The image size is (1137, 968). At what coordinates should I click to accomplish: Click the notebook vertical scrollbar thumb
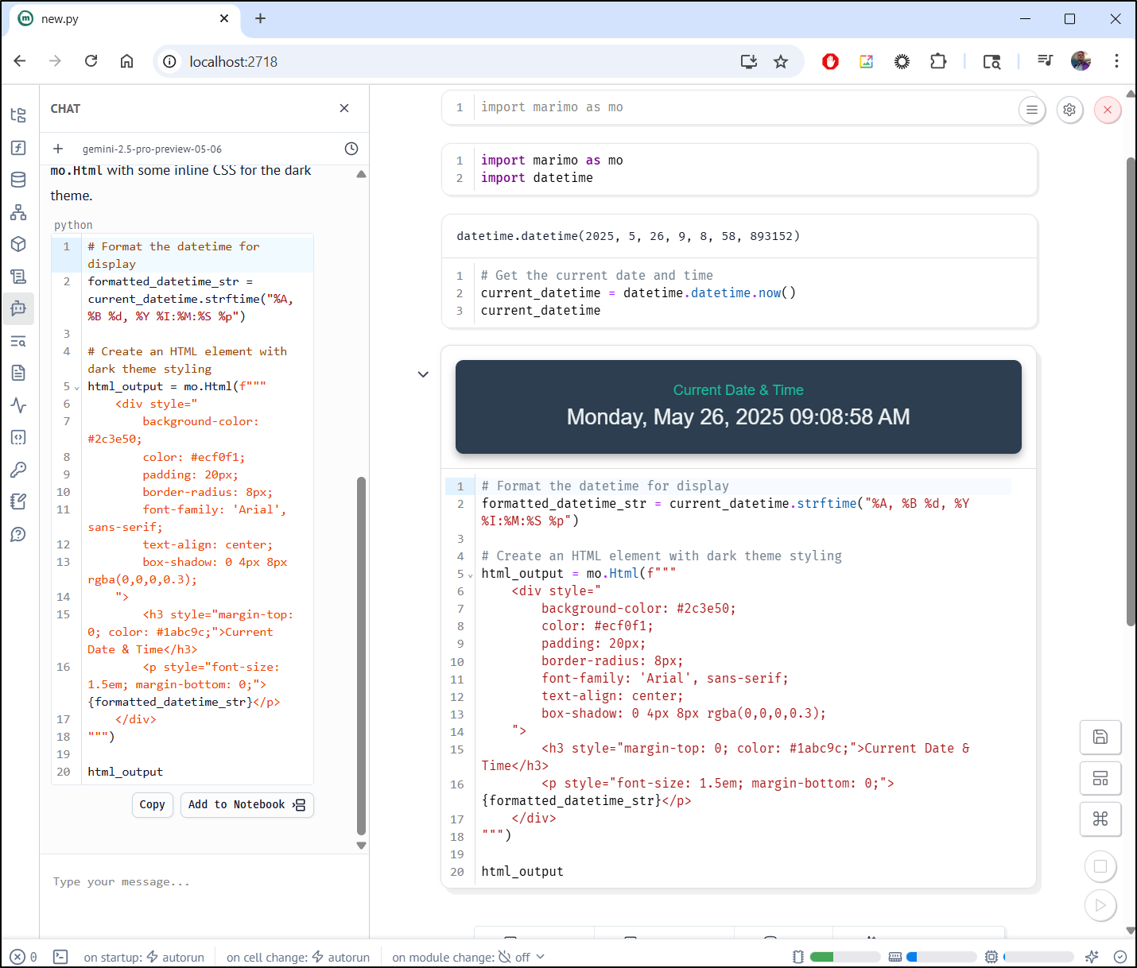click(1131, 392)
